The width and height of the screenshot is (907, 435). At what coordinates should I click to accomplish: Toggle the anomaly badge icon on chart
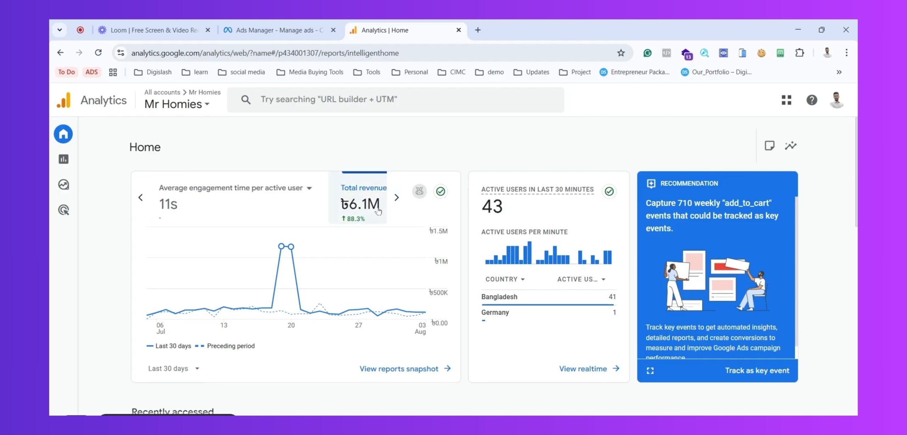click(419, 191)
